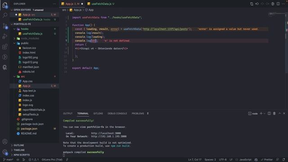
Task: Click Spaces: 2 indentation setting
Action: coord(210,160)
